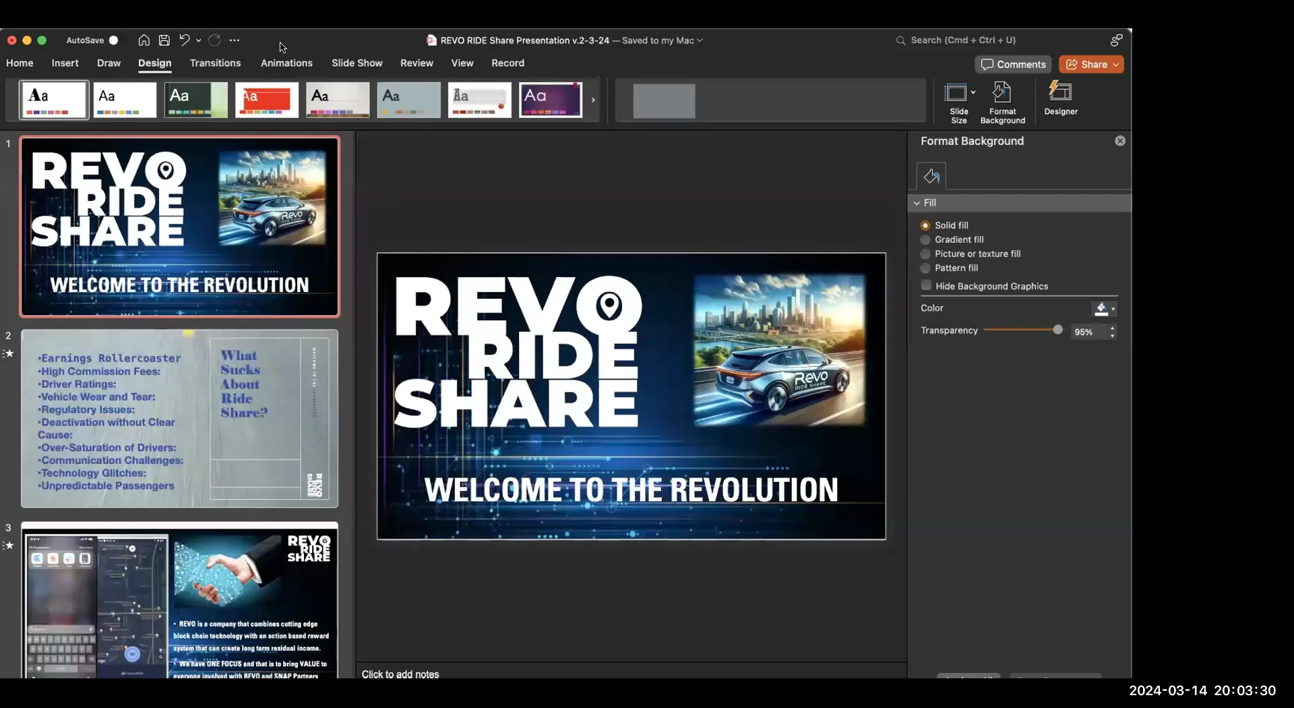Select the Solid fill radio button
The height and width of the screenshot is (708, 1294).
click(x=925, y=225)
